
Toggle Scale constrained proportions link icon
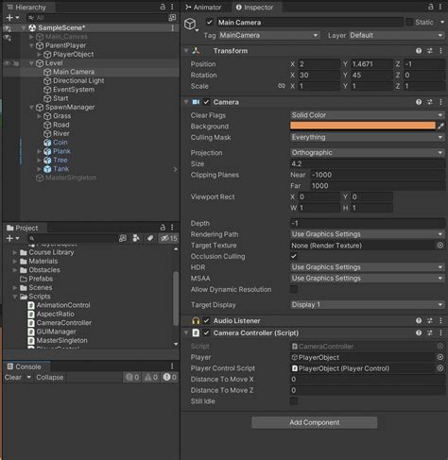click(282, 86)
